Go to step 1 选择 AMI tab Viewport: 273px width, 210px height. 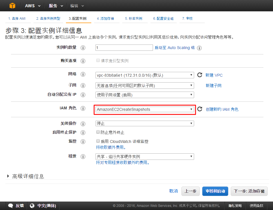17,18
